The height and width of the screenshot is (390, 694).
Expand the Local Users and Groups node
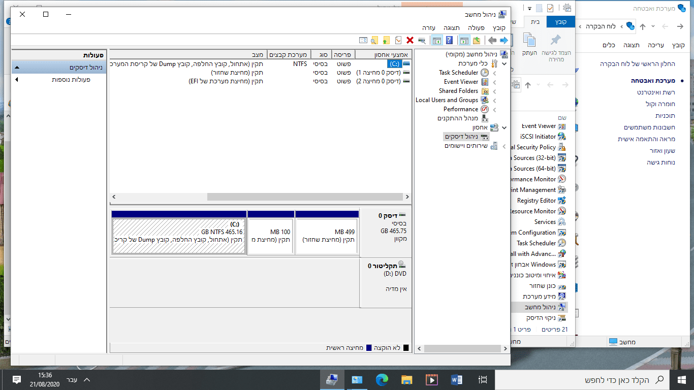click(x=495, y=100)
